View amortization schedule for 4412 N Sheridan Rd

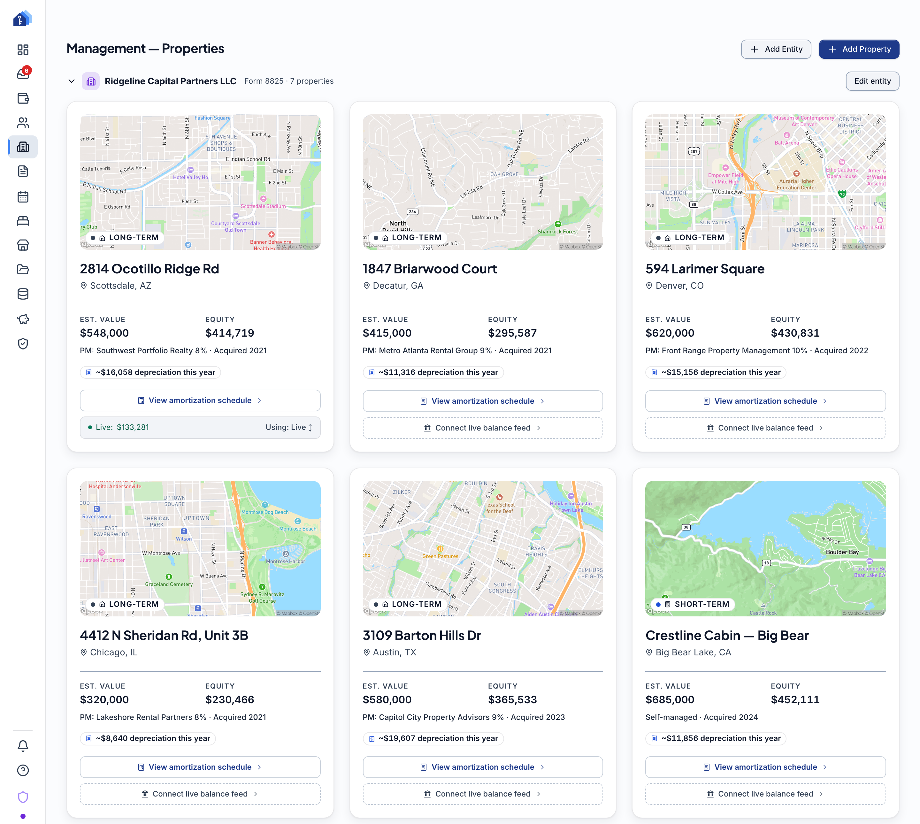(x=200, y=767)
